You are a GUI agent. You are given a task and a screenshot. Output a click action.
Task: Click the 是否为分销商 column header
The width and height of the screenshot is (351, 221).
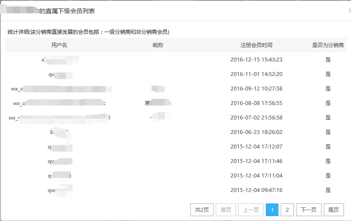pyautogui.click(x=328, y=45)
